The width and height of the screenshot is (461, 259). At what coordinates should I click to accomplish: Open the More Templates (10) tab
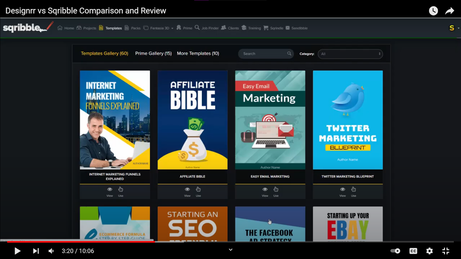[x=198, y=54]
